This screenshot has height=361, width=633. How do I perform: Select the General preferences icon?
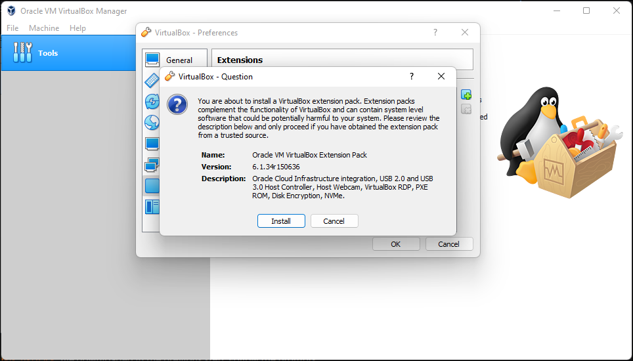click(152, 60)
